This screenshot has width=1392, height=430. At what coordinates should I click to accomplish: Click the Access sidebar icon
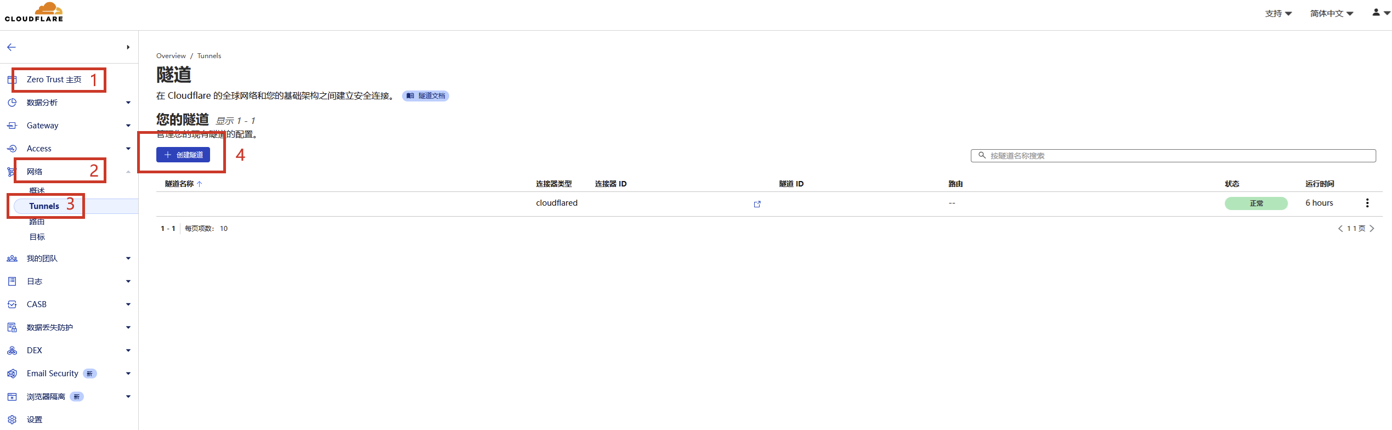click(12, 149)
